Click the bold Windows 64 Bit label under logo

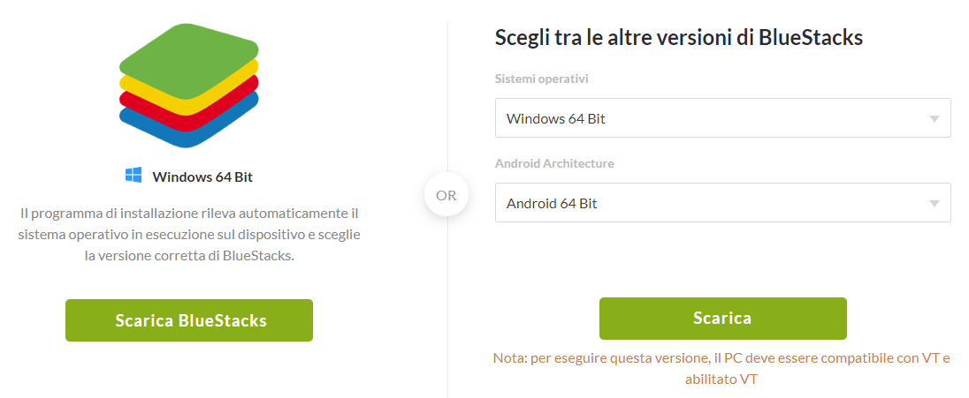[202, 176]
